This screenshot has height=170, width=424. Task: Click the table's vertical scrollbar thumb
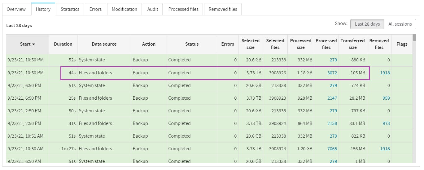tap(414, 38)
